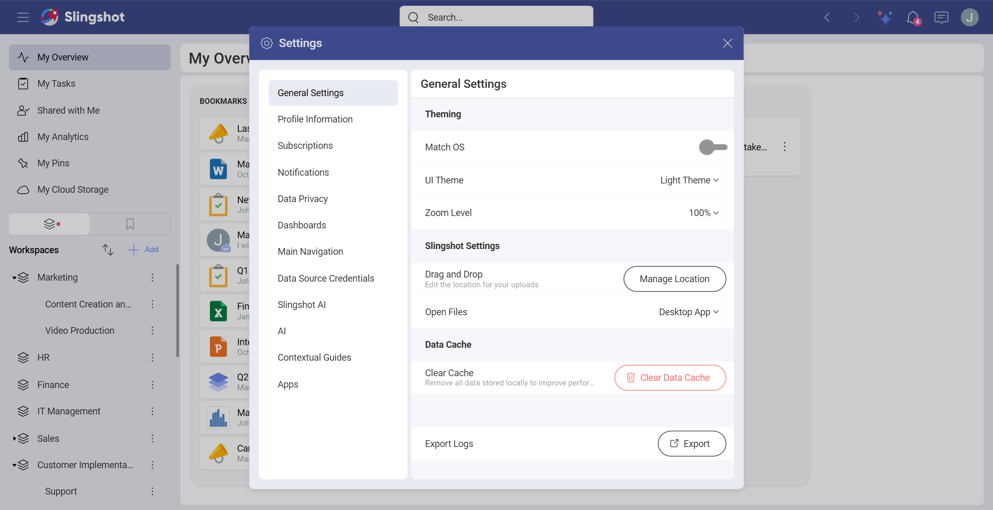Collapse the Marketing workspace tree

point(14,278)
